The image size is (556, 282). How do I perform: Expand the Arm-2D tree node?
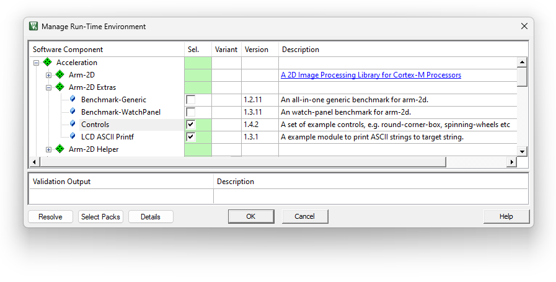click(49, 75)
